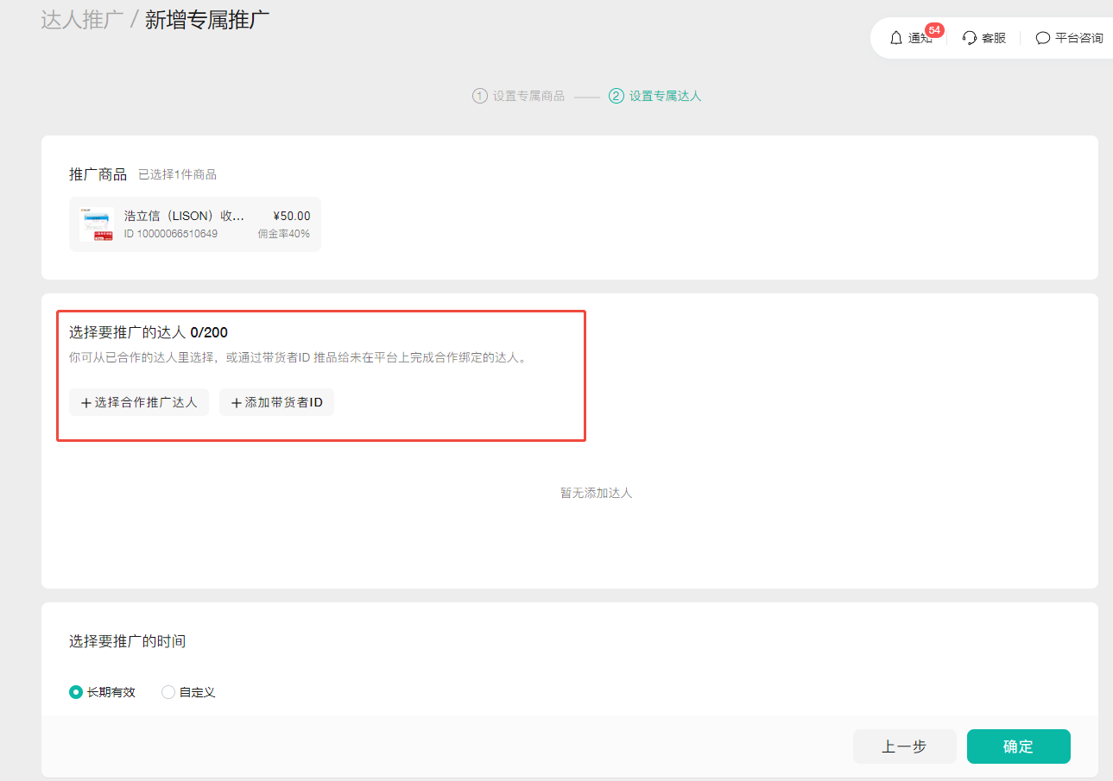Click the plus icon before 选择合作推广达人
The width and height of the screenshot is (1113, 781).
point(85,403)
